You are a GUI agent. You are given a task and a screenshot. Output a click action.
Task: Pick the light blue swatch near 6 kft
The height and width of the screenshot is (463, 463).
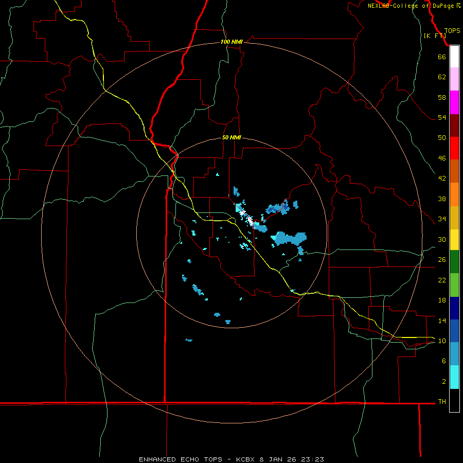point(454,354)
